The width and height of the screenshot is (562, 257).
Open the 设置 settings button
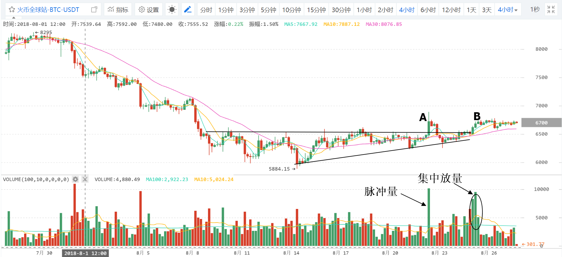(149, 10)
